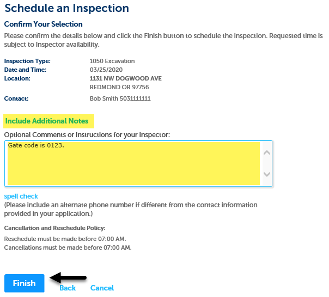The height and width of the screenshot is (297, 329).
Task: Click the 03/25/2020 date value
Action: coord(106,70)
